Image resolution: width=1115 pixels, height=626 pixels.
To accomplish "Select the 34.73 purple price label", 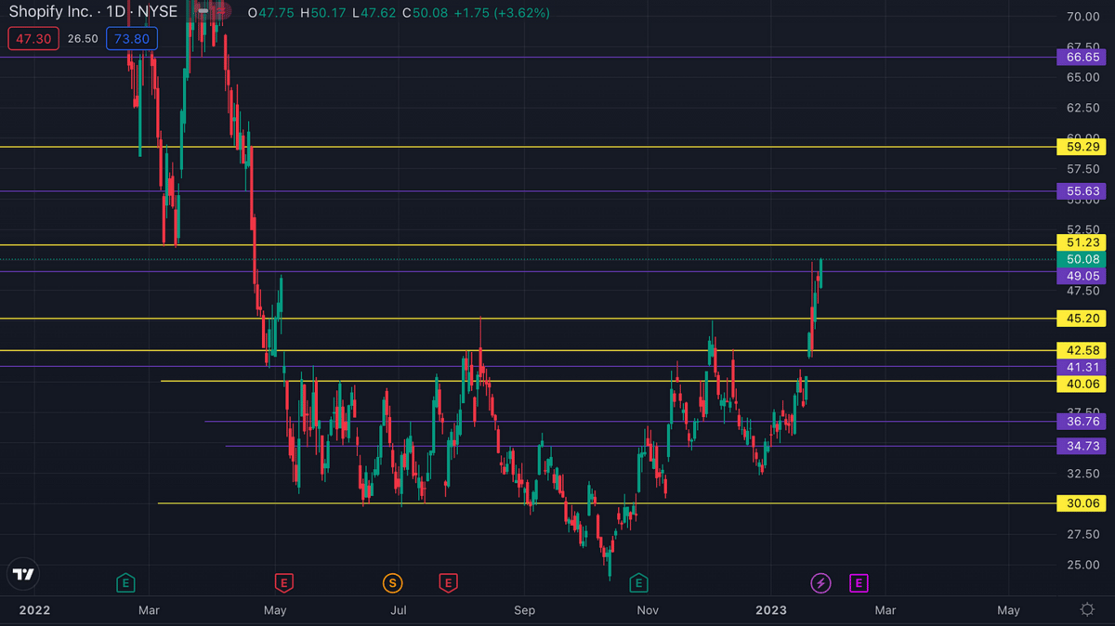I will pyautogui.click(x=1082, y=447).
